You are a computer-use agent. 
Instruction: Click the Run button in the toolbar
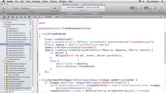pos(4,8)
